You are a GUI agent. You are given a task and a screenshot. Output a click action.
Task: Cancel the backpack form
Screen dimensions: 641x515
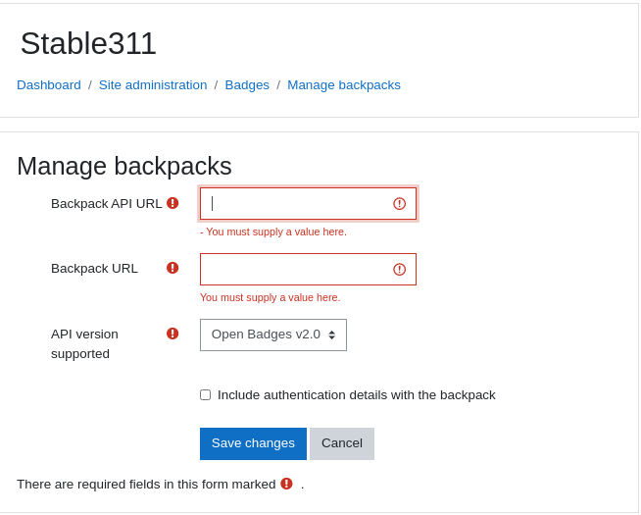point(342,443)
